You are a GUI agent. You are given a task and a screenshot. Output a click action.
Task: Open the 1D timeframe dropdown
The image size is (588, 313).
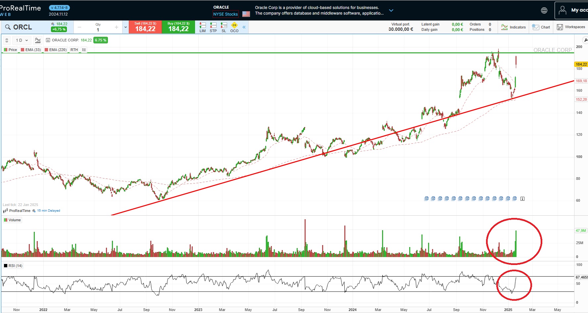pyautogui.click(x=21, y=40)
